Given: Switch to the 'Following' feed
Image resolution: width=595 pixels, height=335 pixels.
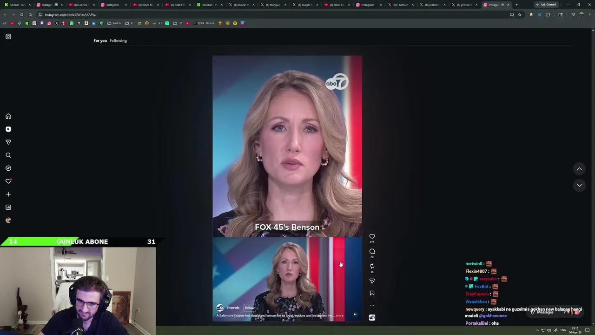Looking at the screenshot, I should tap(118, 40).
